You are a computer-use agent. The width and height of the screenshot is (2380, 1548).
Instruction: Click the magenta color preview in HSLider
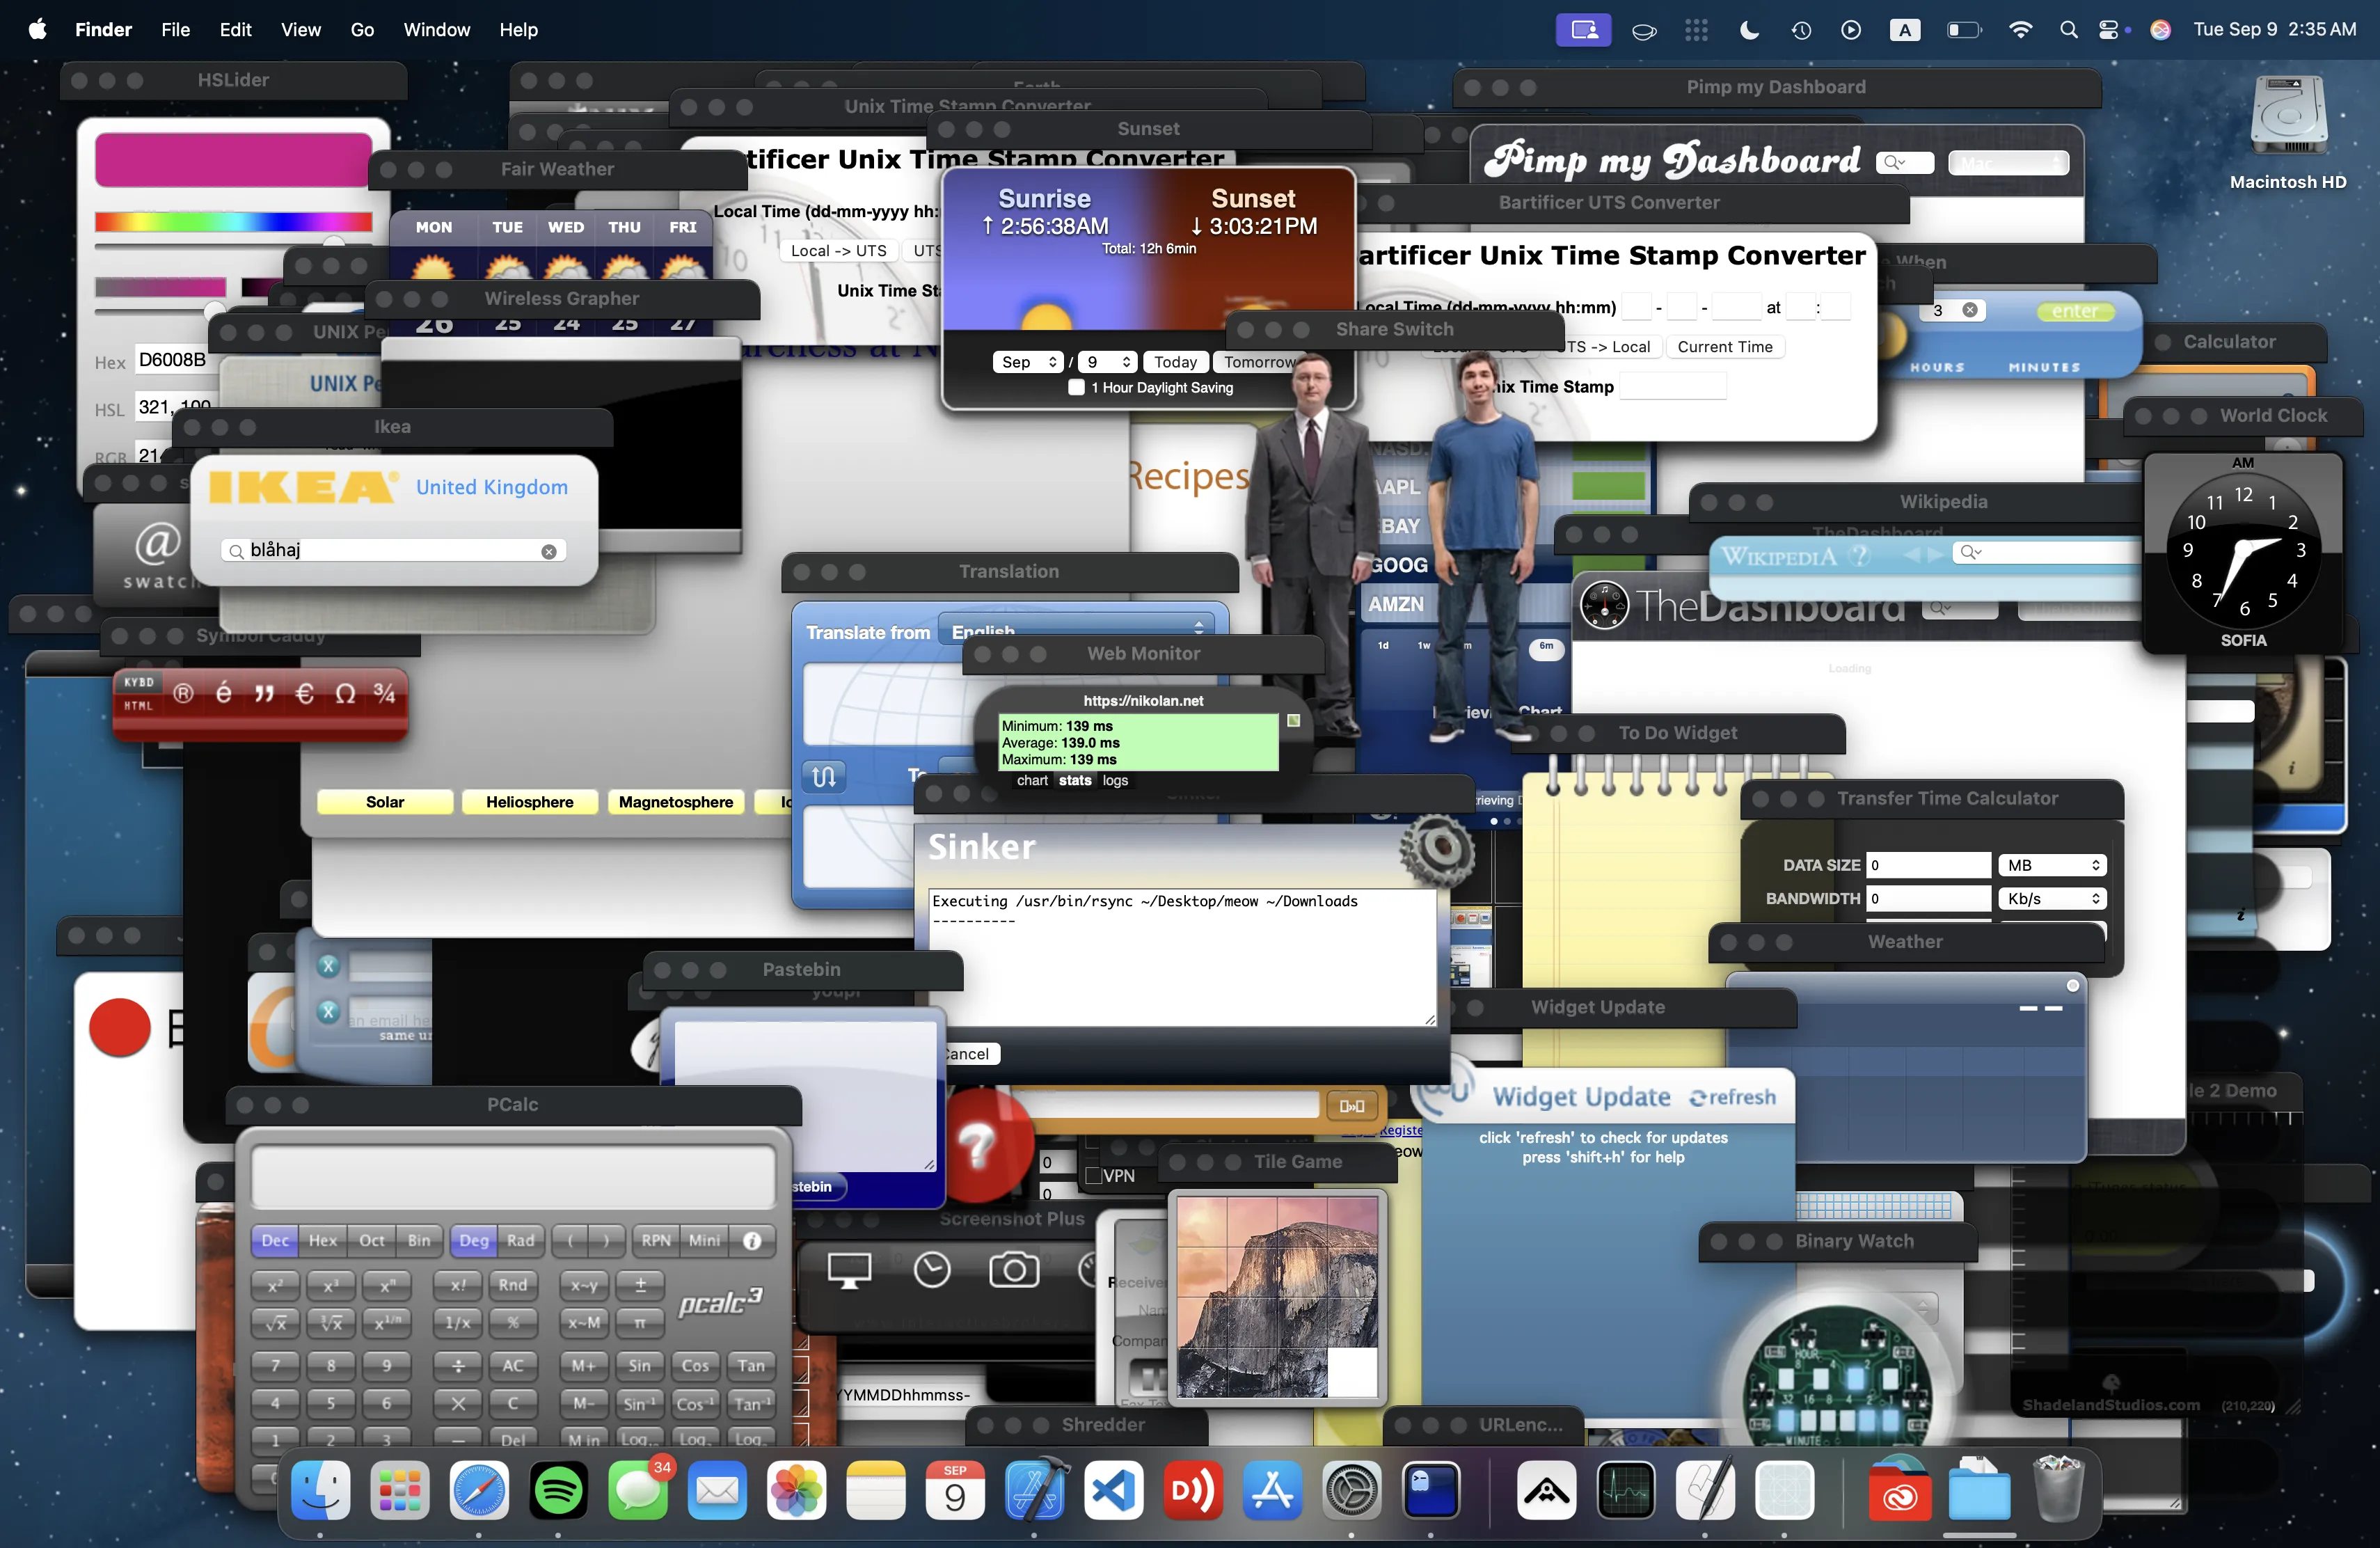coord(233,159)
